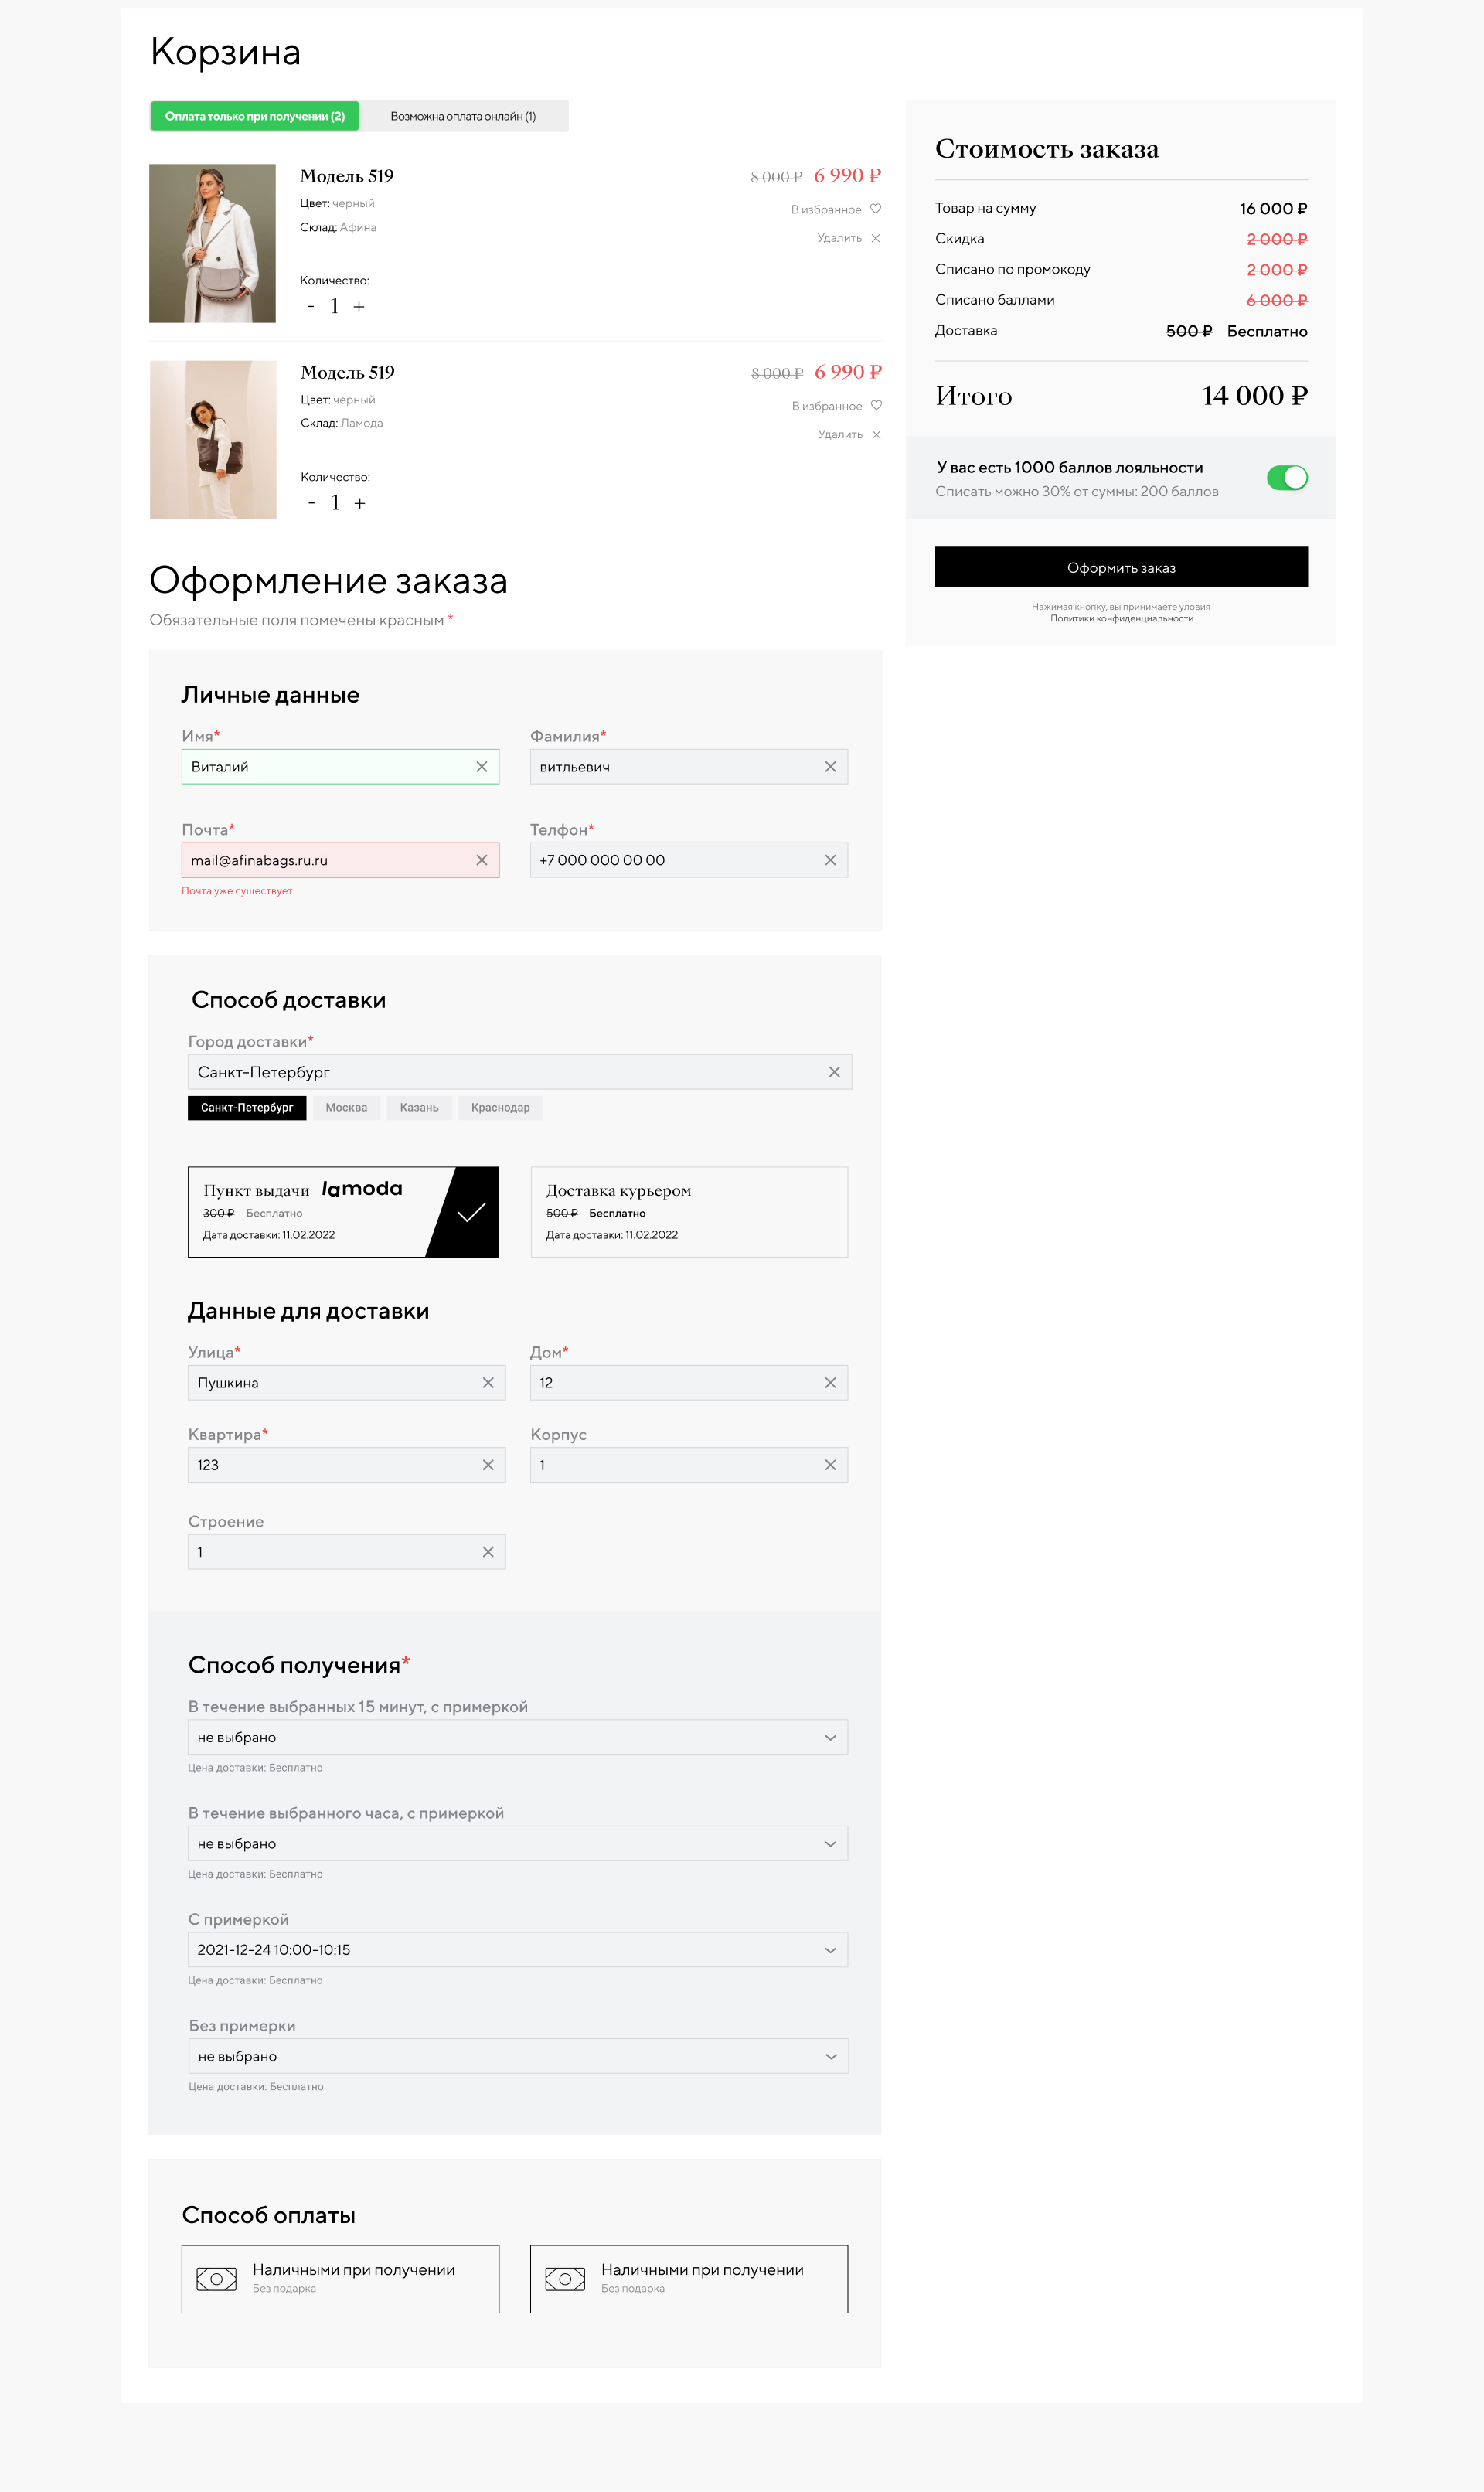The image size is (1484, 2492).
Task: Clear the Имя field with X
Action: 481,767
